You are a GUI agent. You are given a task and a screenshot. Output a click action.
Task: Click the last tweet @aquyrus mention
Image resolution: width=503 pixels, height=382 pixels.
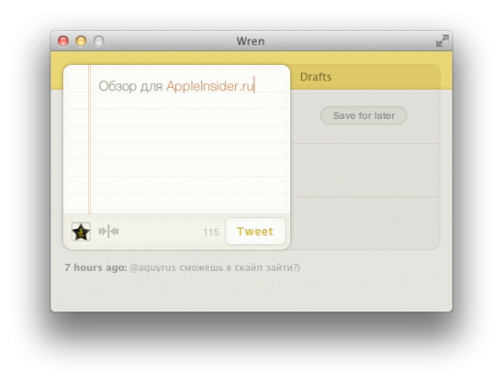coord(153,268)
